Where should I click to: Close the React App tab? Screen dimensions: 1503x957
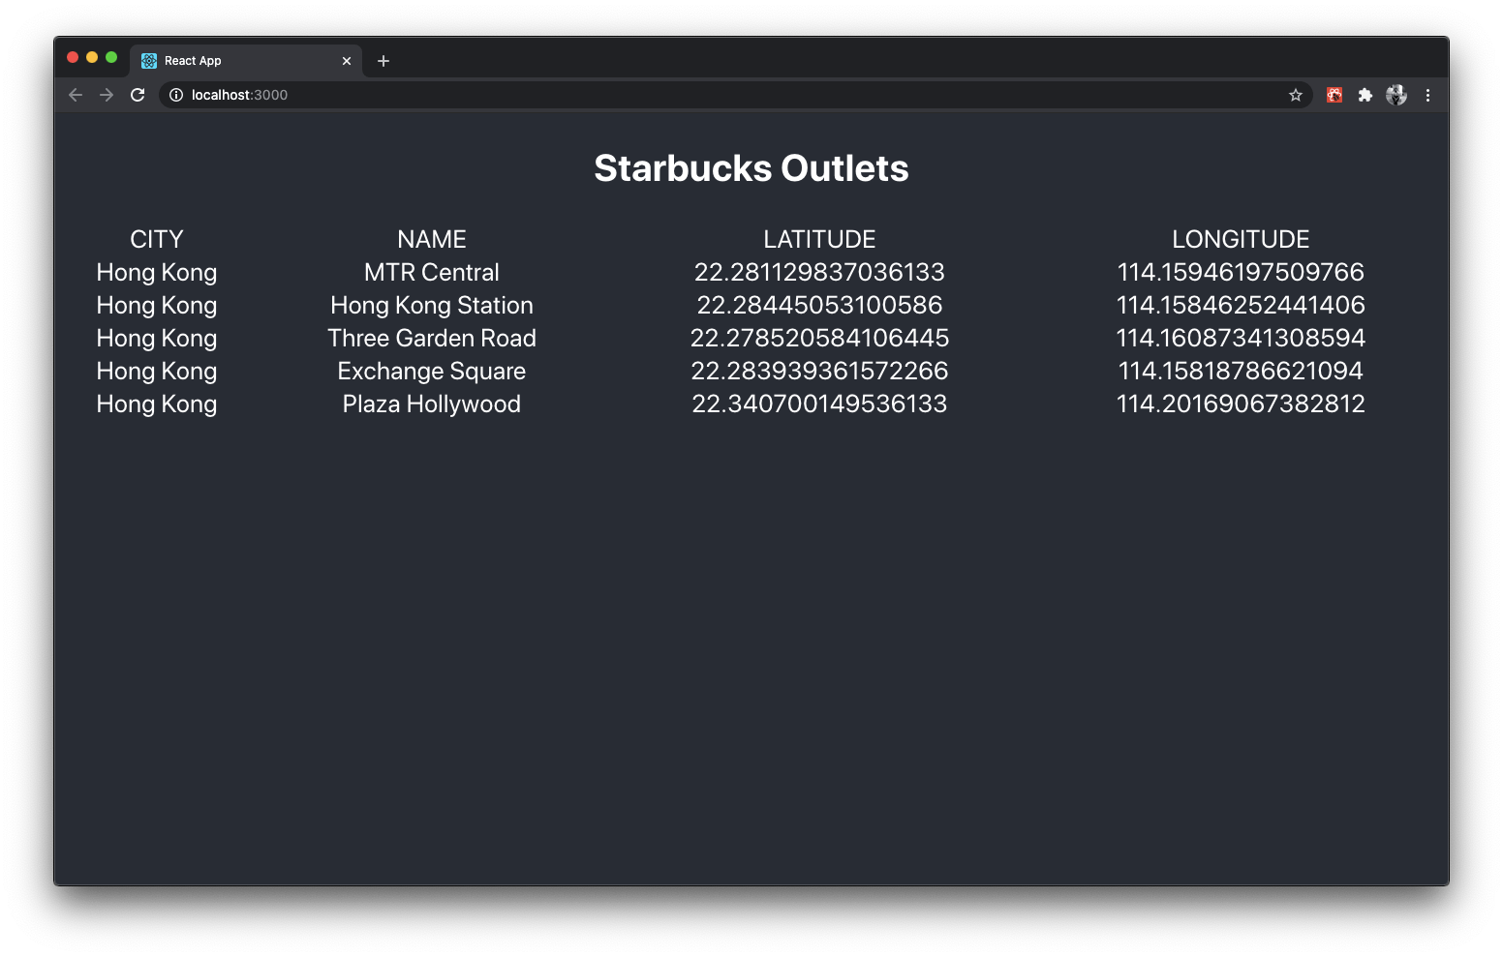coord(347,61)
